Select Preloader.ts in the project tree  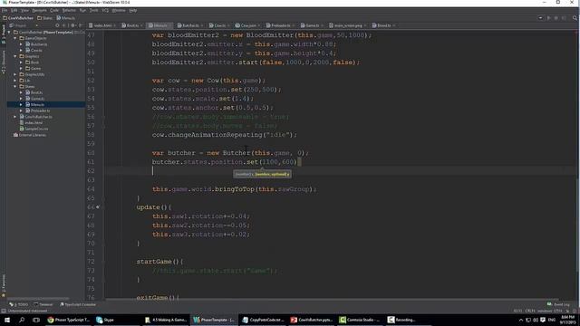tap(40, 110)
